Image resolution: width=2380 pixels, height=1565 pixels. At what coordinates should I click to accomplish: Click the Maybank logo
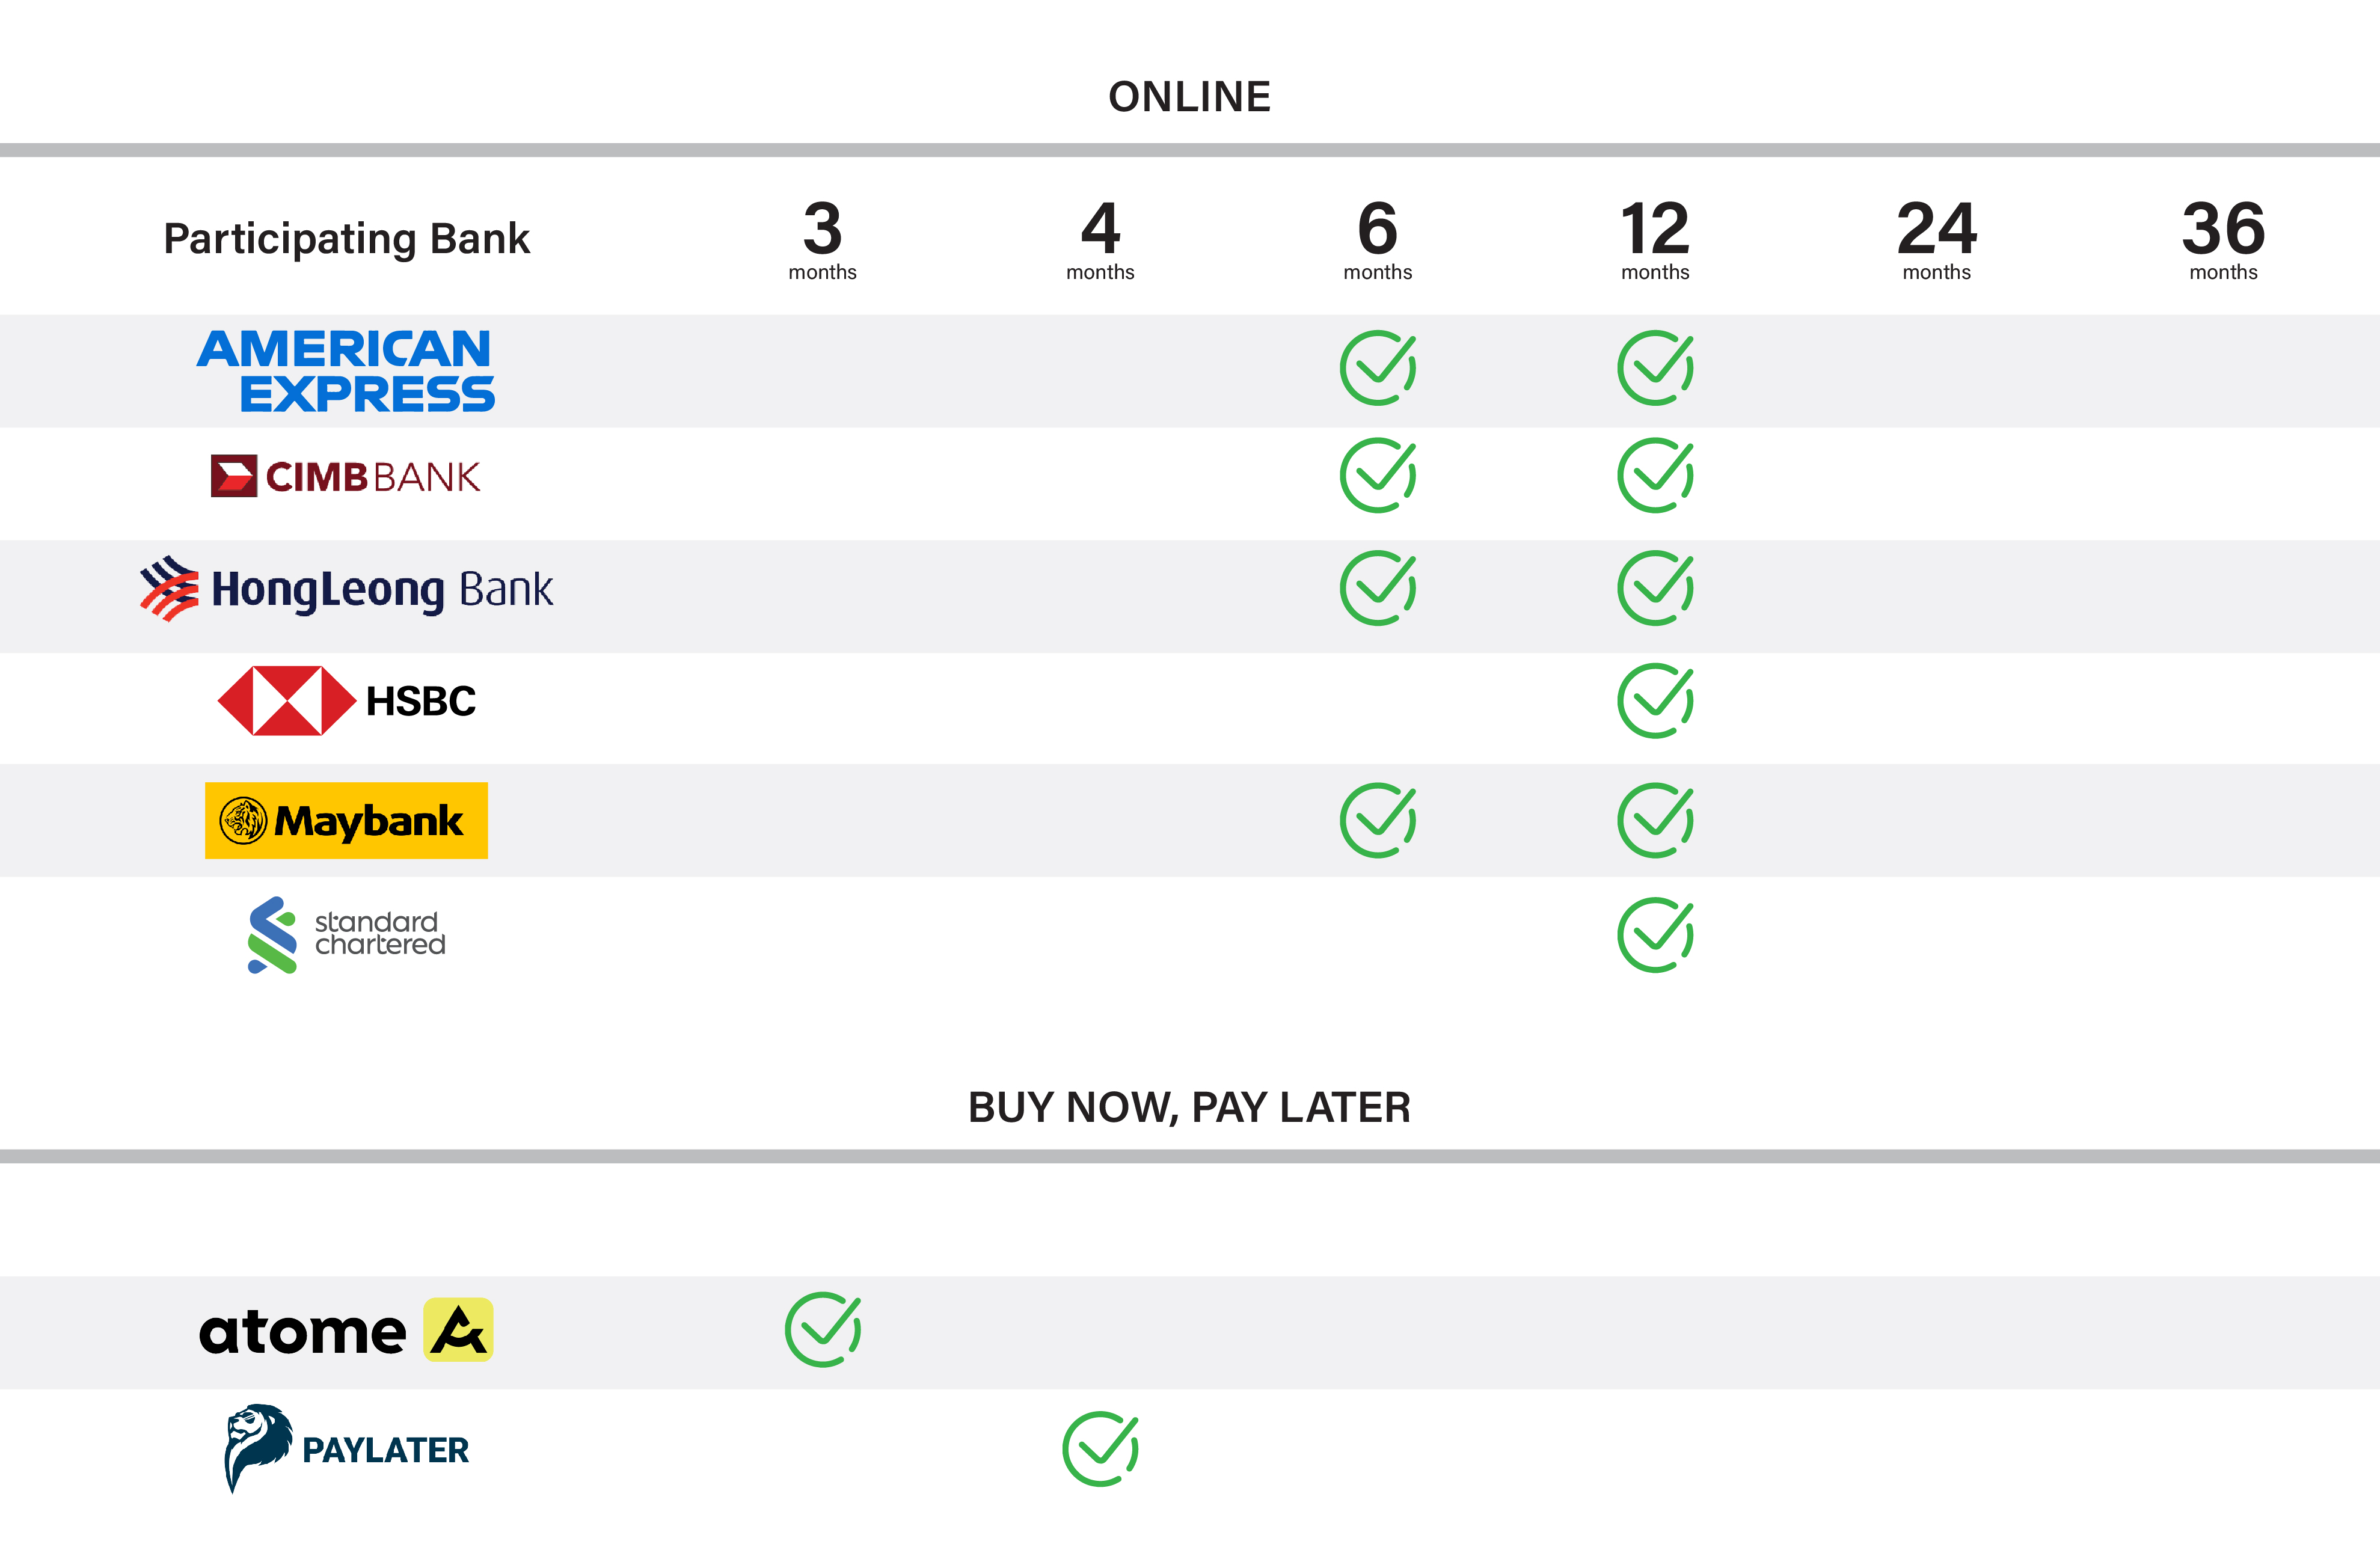pos(346,821)
